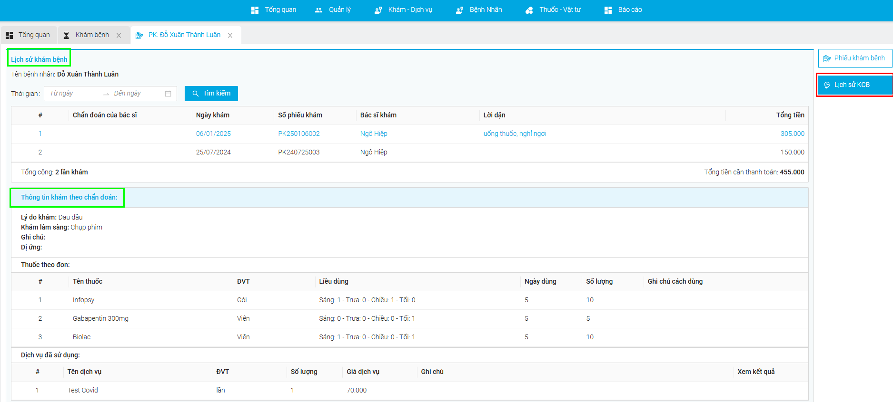This screenshot has height=402, width=893.
Task: Click the Quản lý people icon
Action: pyautogui.click(x=319, y=10)
